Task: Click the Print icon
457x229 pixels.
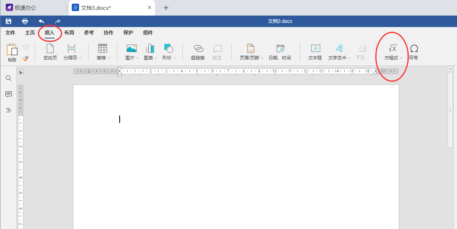Action: [25, 21]
